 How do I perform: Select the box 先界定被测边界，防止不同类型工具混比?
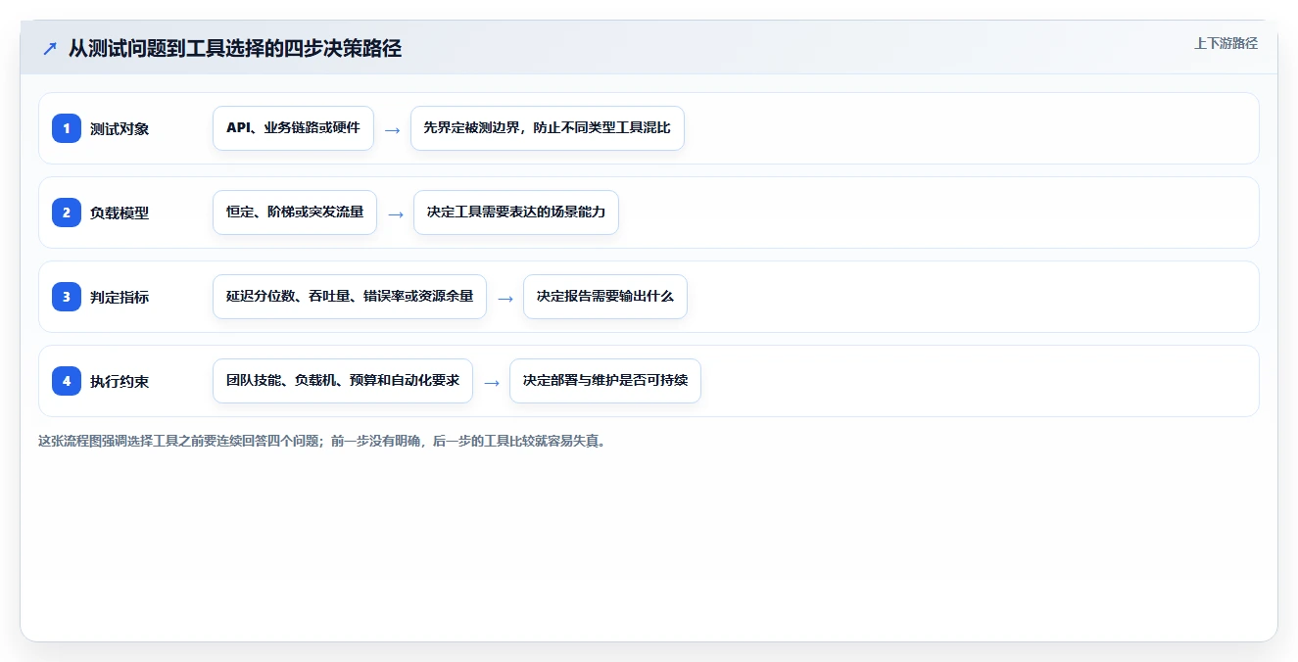coord(547,128)
